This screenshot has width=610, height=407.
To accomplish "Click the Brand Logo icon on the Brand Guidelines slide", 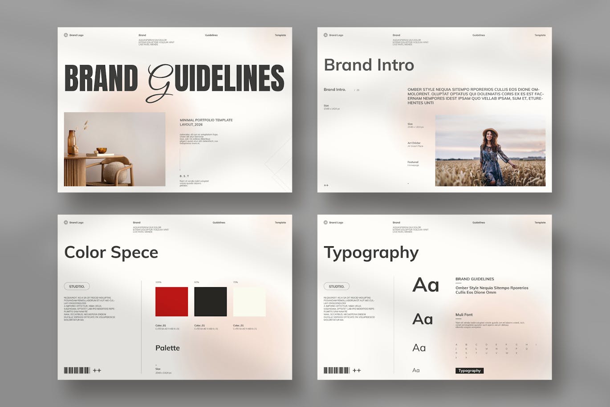I will [66, 35].
